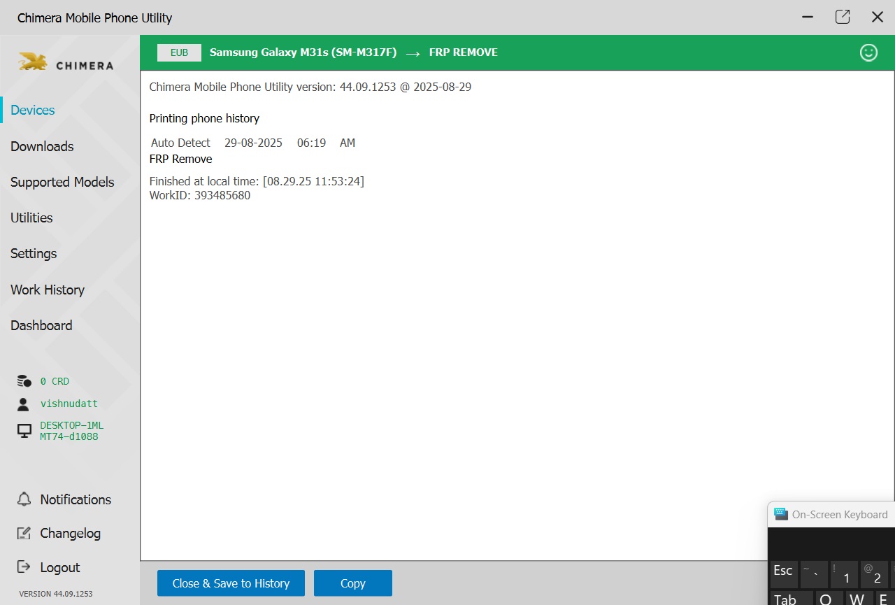Click the 29-08-2025 date in history

point(253,143)
